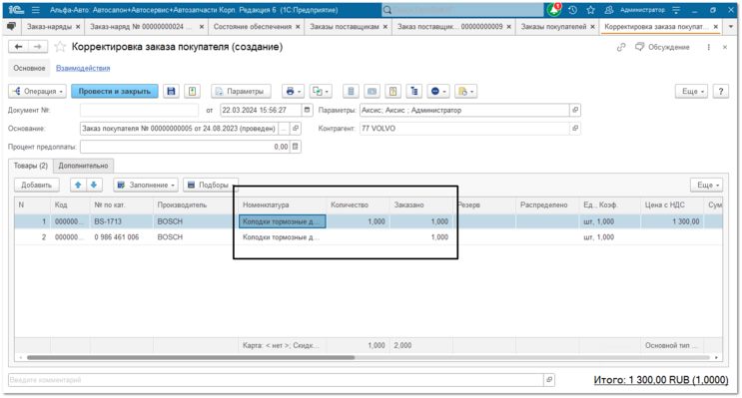Open the Операция dropdown
Image resolution: width=742 pixels, height=398 pixels.
[x=37, y=91]
